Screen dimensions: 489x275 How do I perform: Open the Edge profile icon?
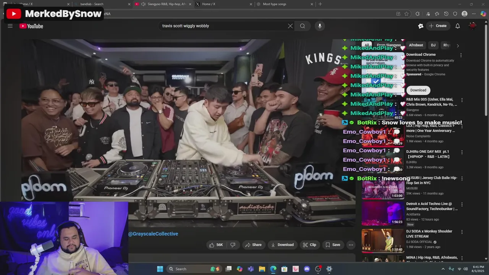pos(465,14)
